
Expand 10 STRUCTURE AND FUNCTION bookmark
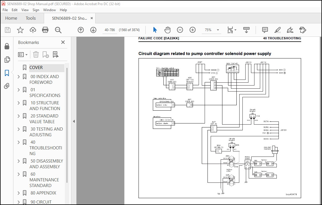point(19,103)
